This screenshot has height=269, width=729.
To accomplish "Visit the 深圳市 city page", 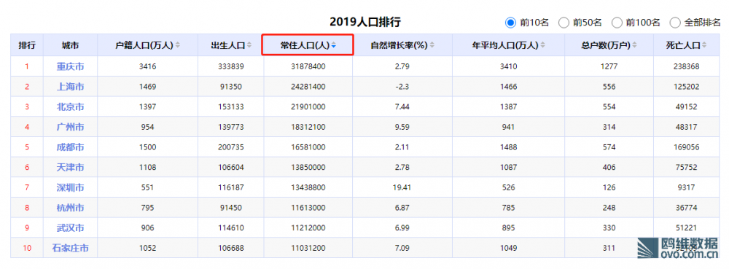I will (70, 187).
